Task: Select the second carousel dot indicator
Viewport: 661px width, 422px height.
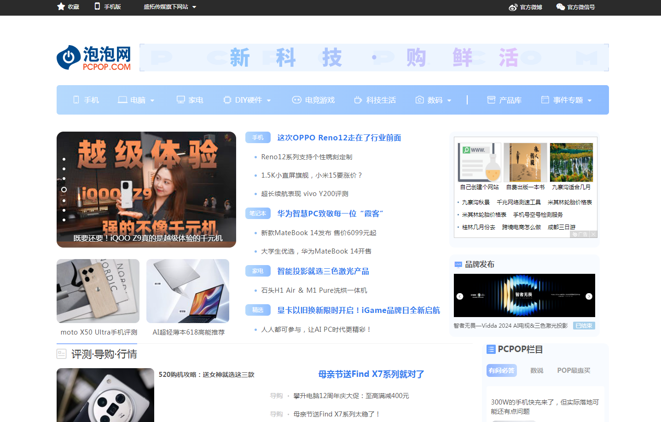Action: (64, 169)
